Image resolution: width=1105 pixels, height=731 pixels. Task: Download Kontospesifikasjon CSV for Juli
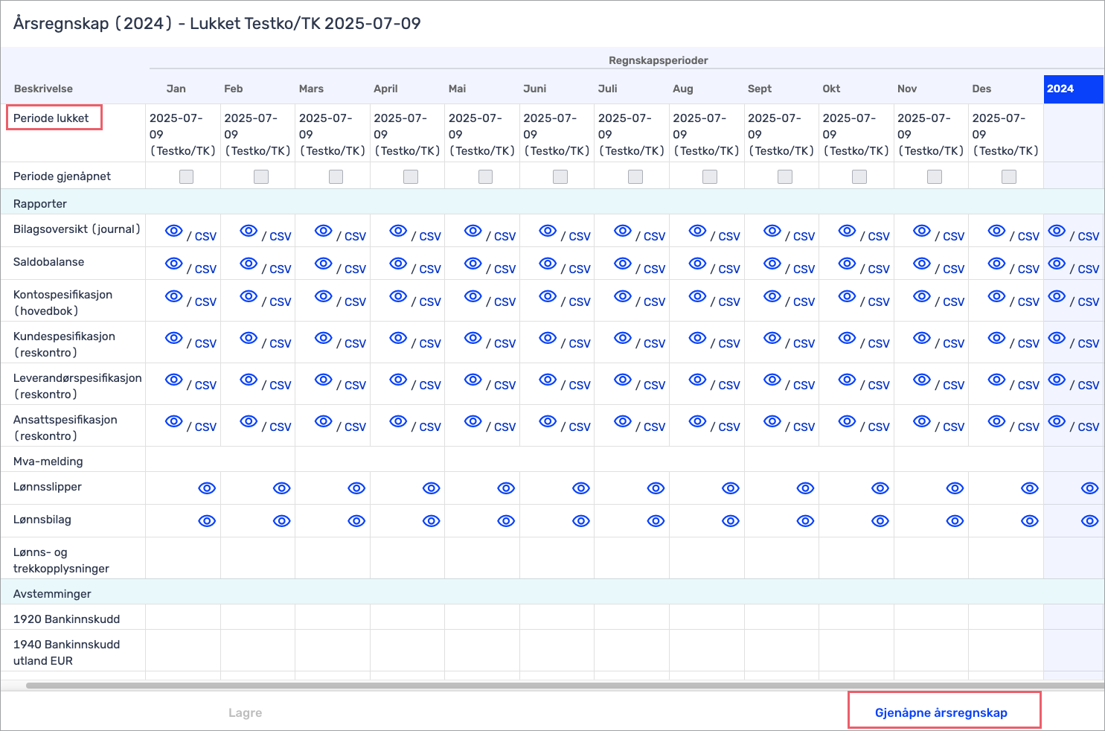(654, 302)
